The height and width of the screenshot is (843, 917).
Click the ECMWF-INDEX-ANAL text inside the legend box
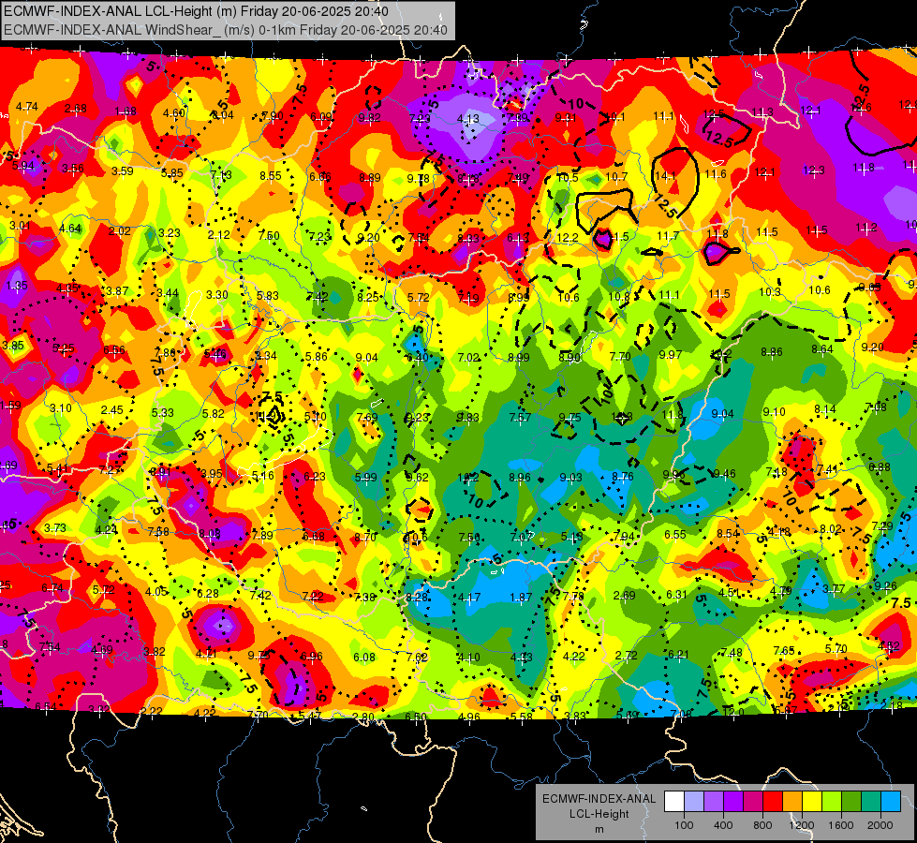point(599,799)
